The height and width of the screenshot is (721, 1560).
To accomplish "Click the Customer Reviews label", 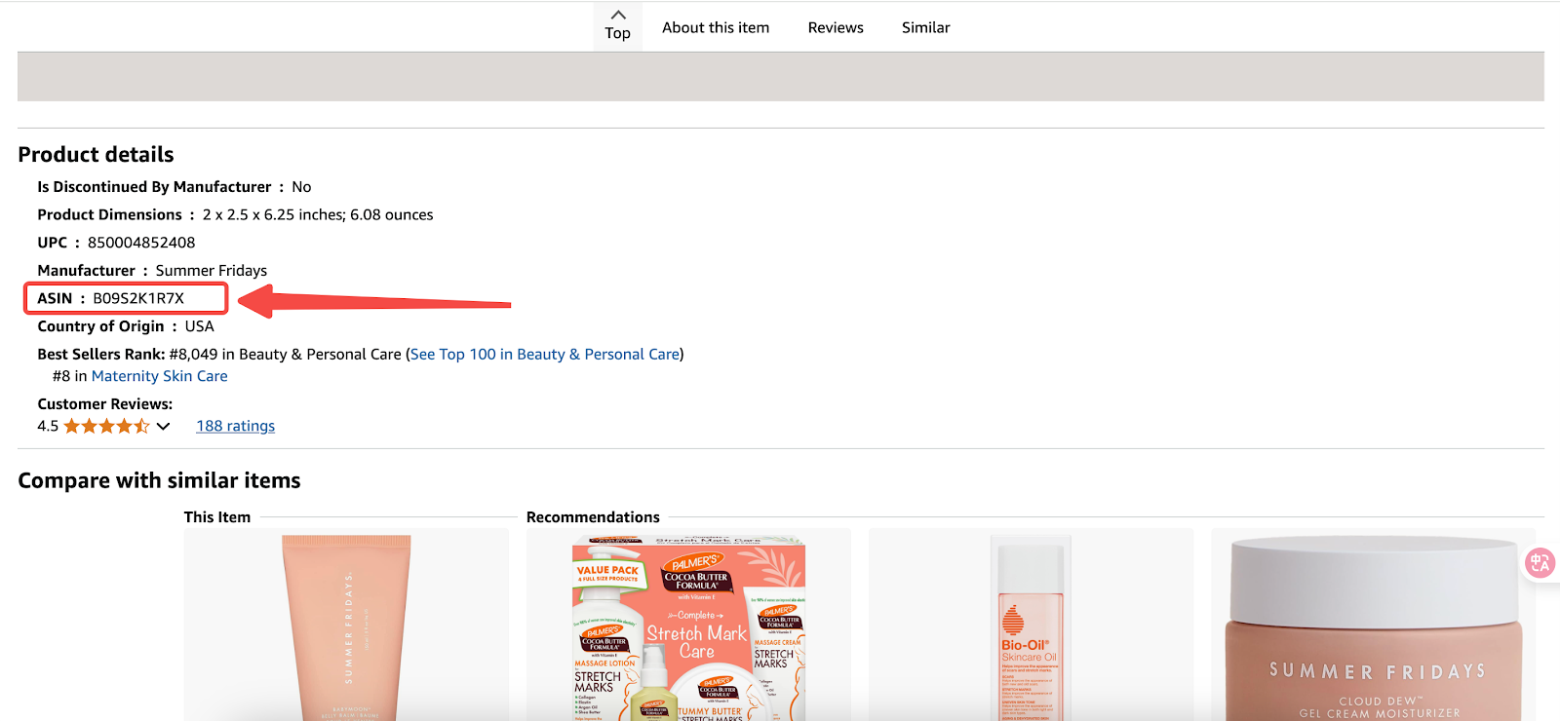I will coord(105,404).
